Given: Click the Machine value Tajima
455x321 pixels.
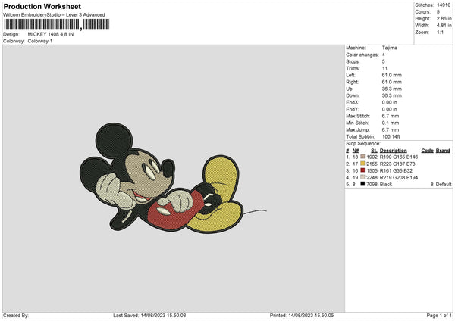Looking at the screenshot, I should click(390, 48).
